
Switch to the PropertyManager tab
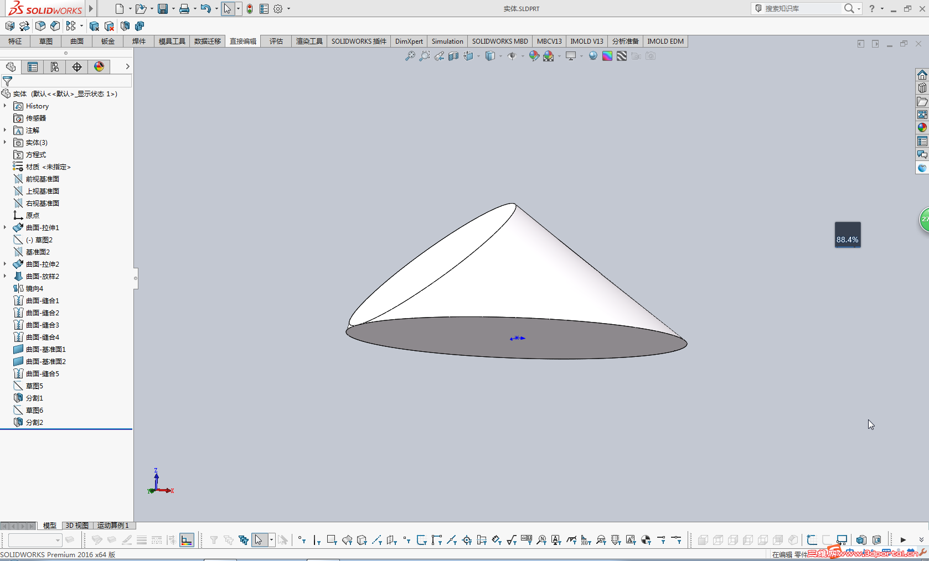point(33,67)
